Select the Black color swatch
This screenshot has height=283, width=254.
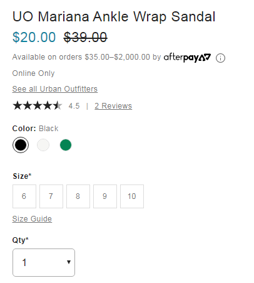click(21, 145)
